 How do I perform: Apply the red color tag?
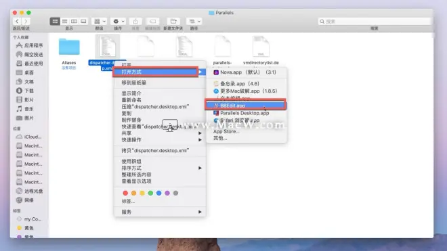[x=125, y=193]
